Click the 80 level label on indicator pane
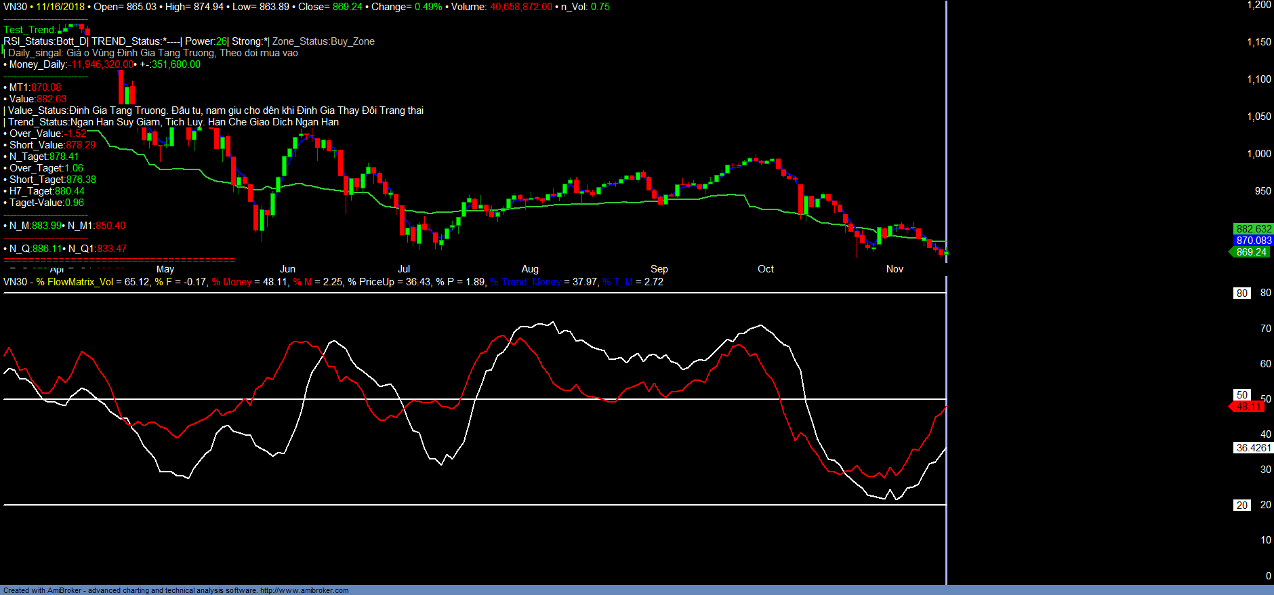Viewport: 1274px width, 595px height. (1241, 293)
